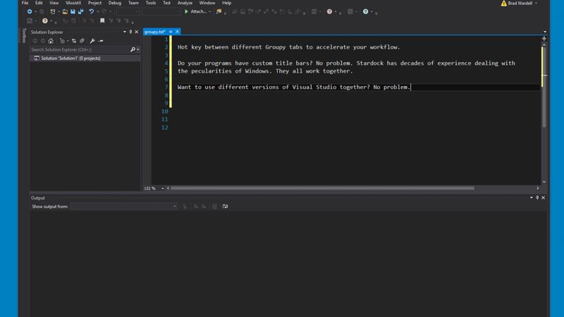Open the File menu
Screen dimensions: 564x317
[25, 3]
